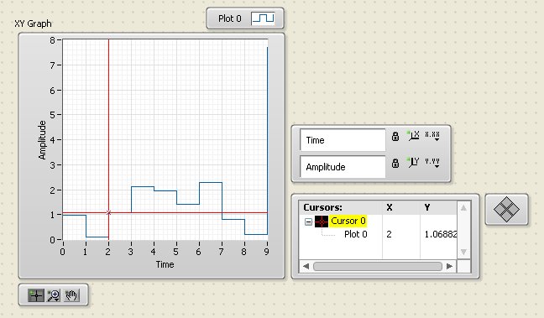Click the Time scale name field
This screenshot has height=318, width=544.
[343, 140]
